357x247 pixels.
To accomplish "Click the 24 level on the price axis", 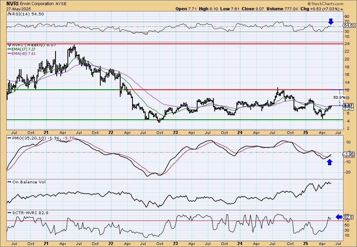I will (347, 43).
